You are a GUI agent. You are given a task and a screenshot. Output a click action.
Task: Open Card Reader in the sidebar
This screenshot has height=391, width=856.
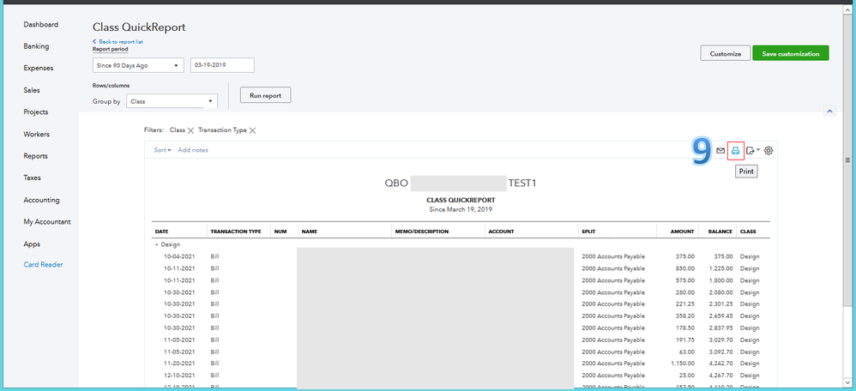pos(43,264)
